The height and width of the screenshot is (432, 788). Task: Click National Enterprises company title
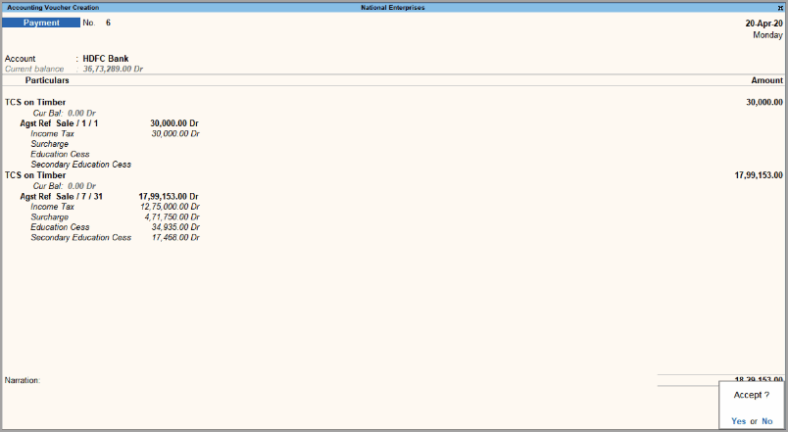392,8
